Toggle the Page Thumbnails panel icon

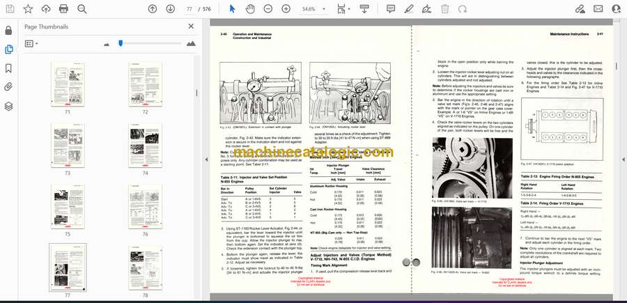[x=8, y=49]
